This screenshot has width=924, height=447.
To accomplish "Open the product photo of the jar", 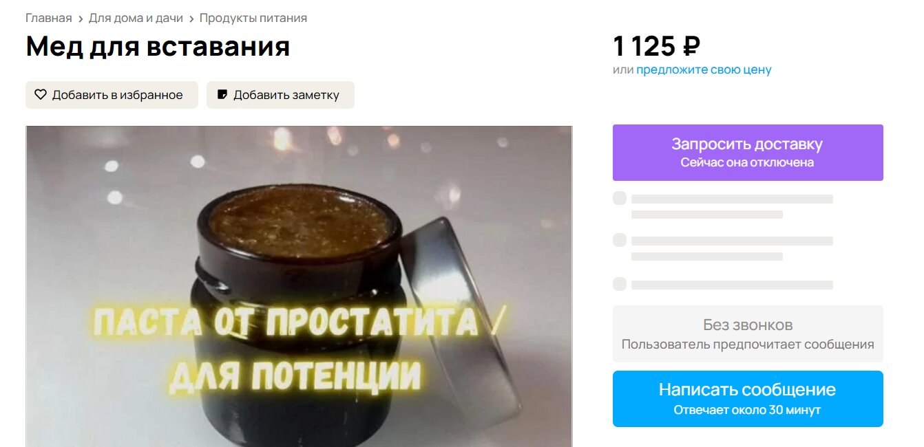I will (299, 286).
